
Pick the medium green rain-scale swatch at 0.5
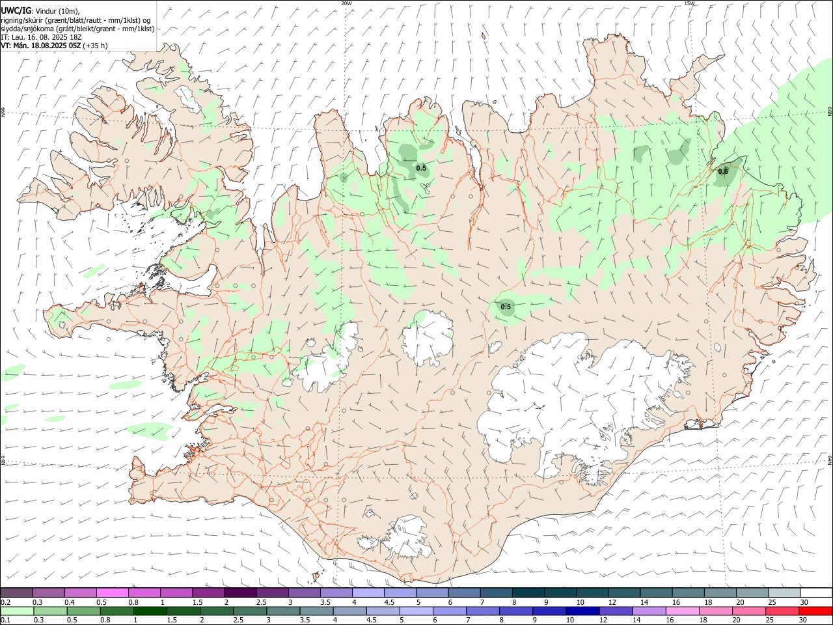(84, 611)
